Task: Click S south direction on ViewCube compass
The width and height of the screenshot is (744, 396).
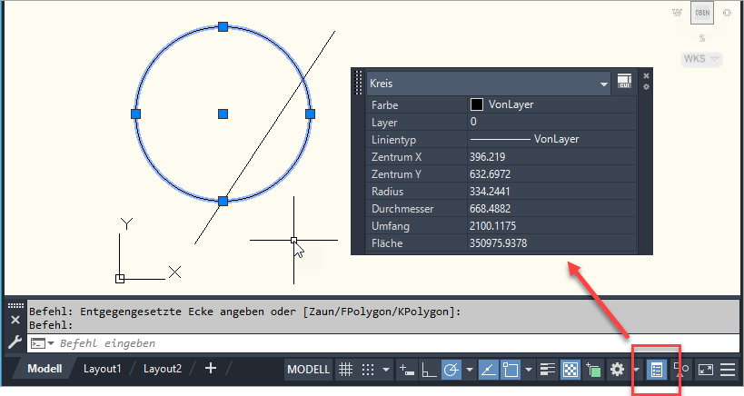Action: 702,38
